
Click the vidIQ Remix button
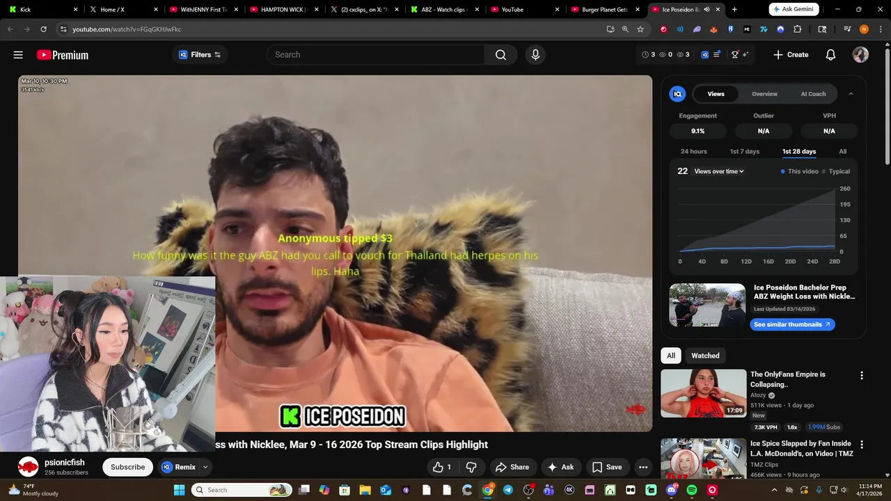coord(179,467)
